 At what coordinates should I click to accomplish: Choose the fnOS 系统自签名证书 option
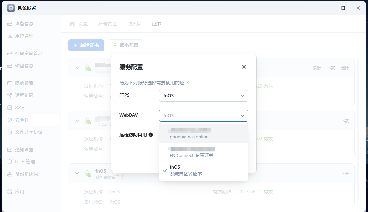click(203, 170)
